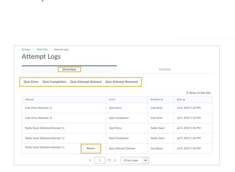The image size is (235, 172).
Task: Open the 10 per page dropdown
Action: point(135,160)
